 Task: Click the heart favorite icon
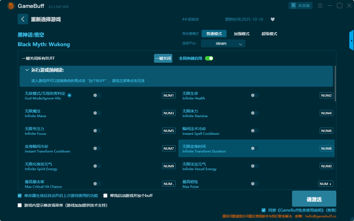(x=273, y=19)
